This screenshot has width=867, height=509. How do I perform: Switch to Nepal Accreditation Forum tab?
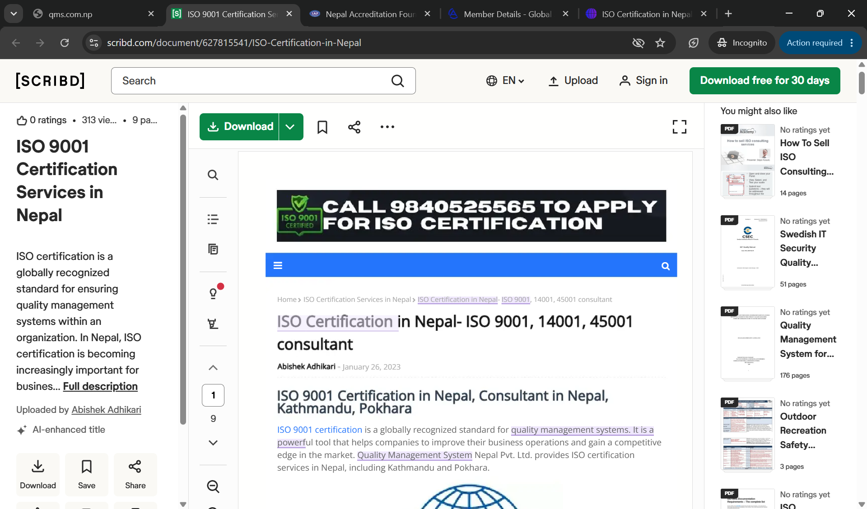click(x=369, y=14)
